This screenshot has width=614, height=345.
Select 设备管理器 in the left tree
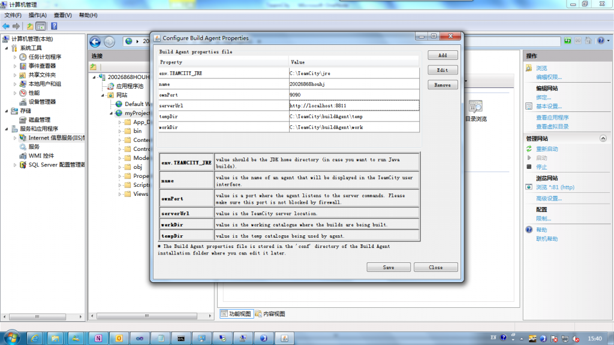click(42, 102)
